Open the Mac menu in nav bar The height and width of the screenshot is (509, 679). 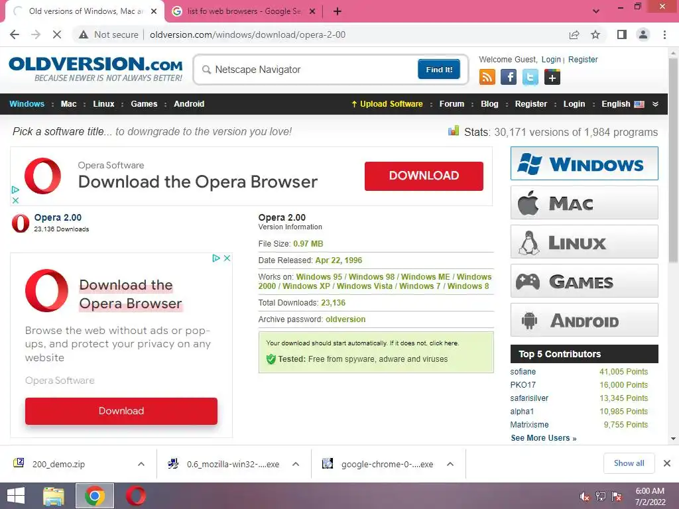point(68,104)
